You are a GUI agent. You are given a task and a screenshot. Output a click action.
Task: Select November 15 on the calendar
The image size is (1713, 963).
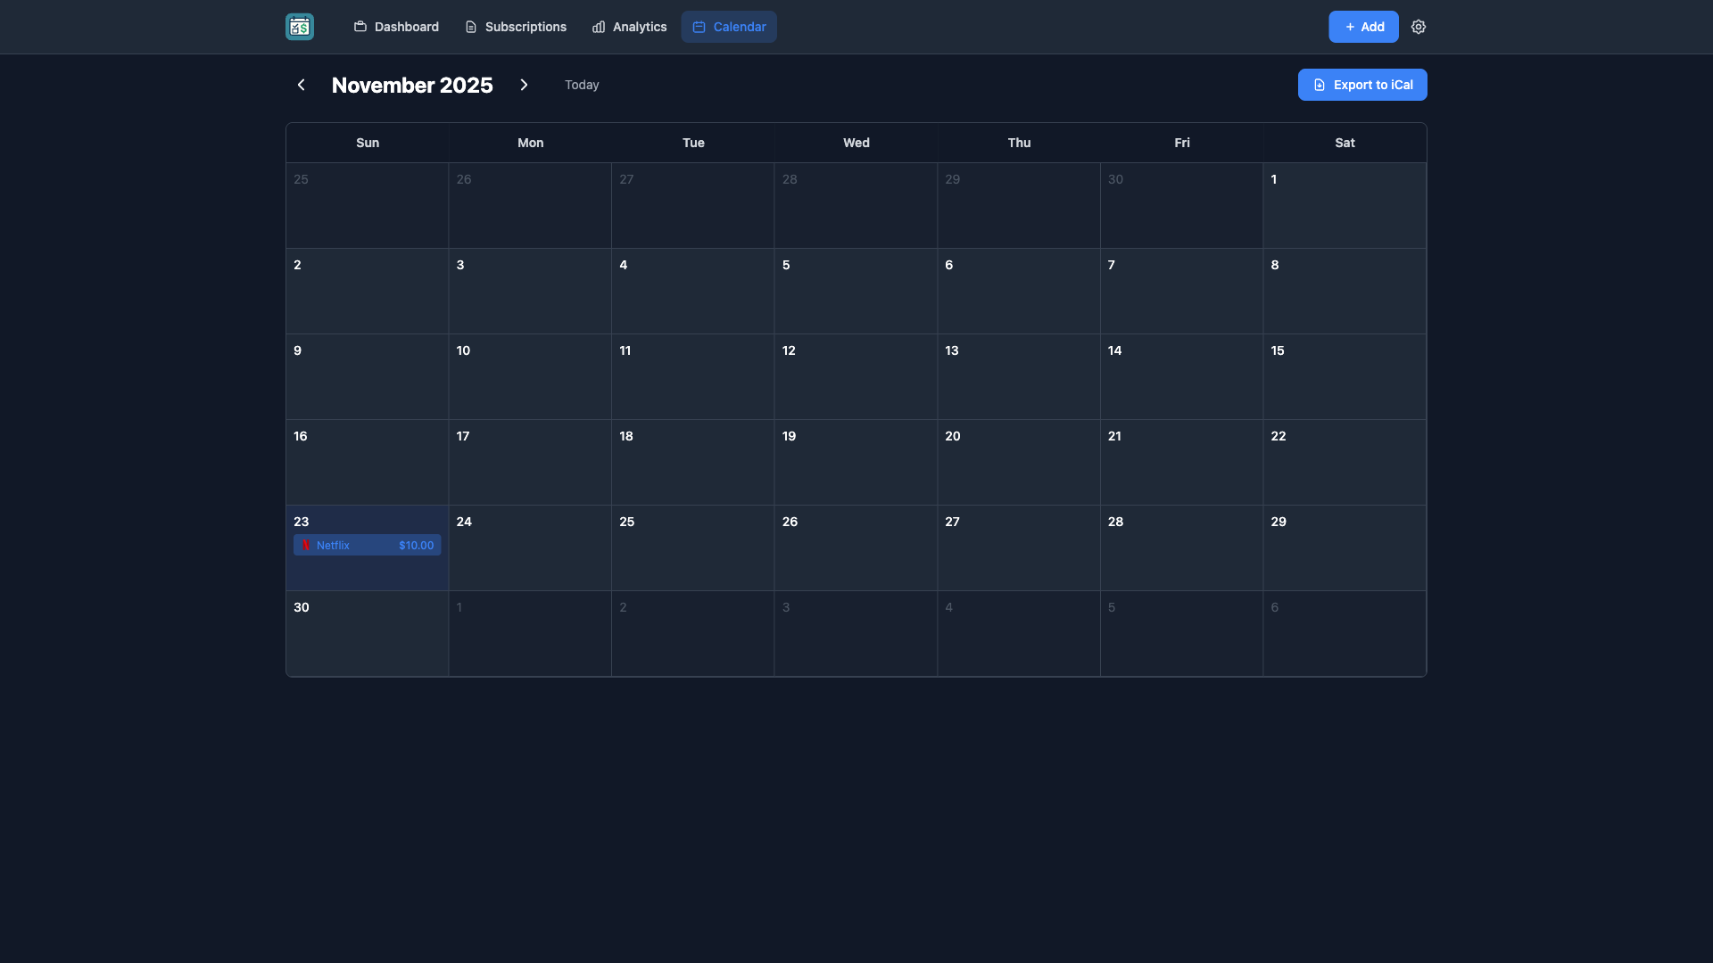(x=1345, y=376)
